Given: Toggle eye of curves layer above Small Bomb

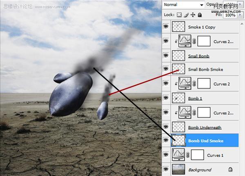Looking at the screenshot, I should (x=166, y=41).
